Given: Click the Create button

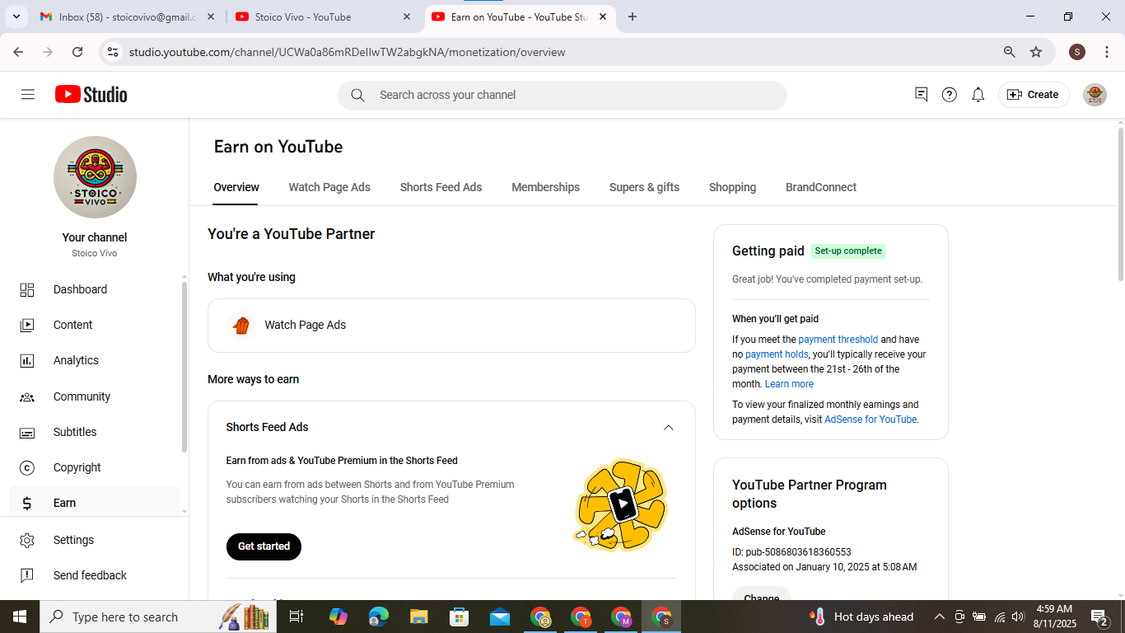Looking at the screenshot, I should pyautogui.click(x=1034, y=95).
